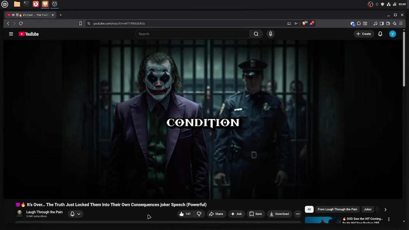Open the extensions puzzle menu
This screenshot has height=230, width=409.
[x=359, y=23]
